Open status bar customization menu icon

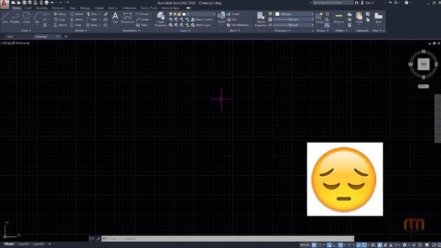click(439, 245)
